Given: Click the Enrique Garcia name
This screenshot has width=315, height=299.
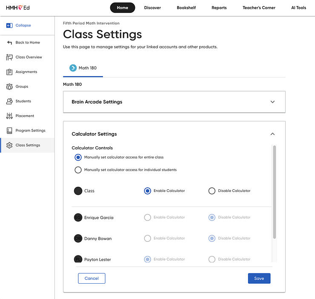Looking at the screenshot, I should (x=99, y=218).
